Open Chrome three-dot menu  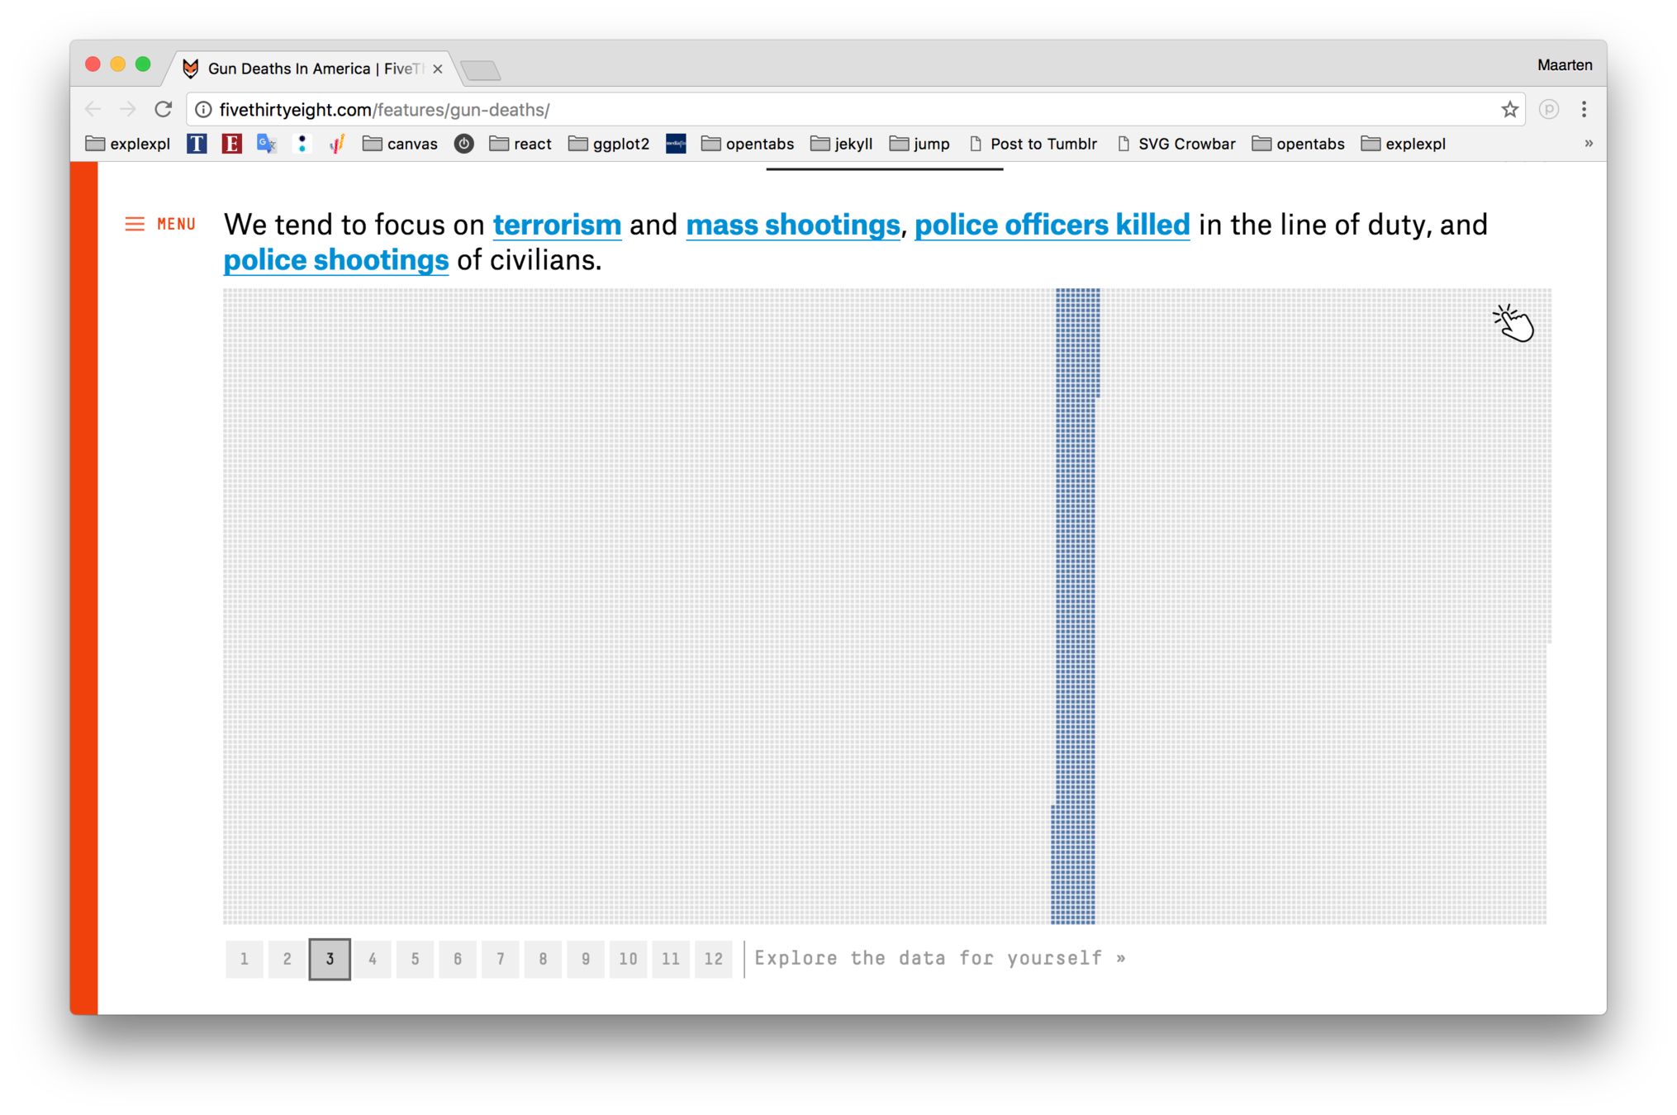[x=1584, y=109]
